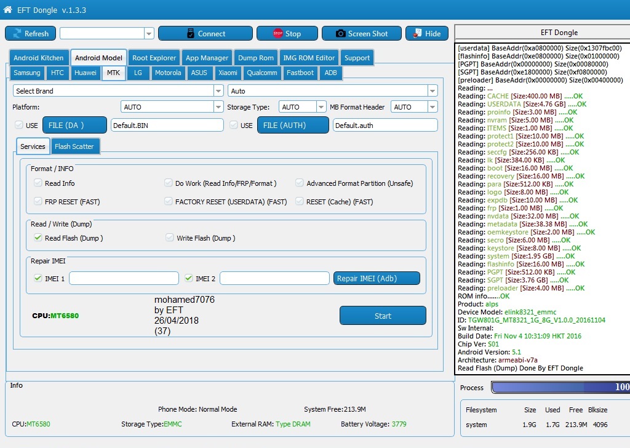Click the Default.BIN file field
Viewport: 630px width, 448px height.
(167, 125)
